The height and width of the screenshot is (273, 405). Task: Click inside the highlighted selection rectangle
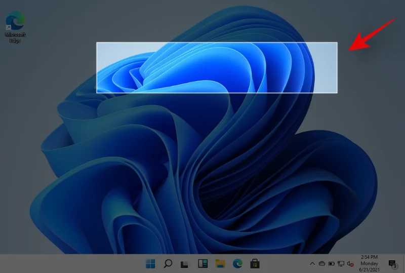pos(217,67)
